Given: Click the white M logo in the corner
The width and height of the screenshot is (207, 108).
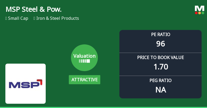Looking at the screenshot, I should (199, 8).
